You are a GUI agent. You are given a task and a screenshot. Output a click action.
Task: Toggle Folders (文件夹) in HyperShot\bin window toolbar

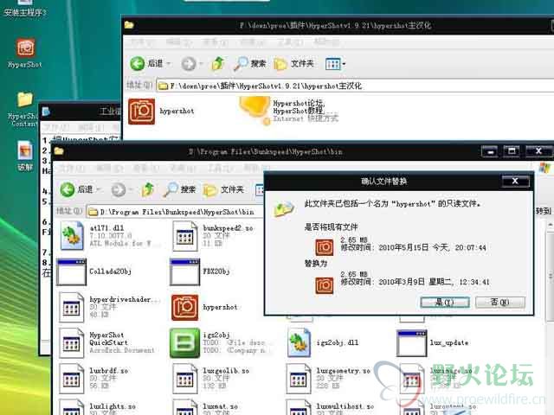point(223,190)
